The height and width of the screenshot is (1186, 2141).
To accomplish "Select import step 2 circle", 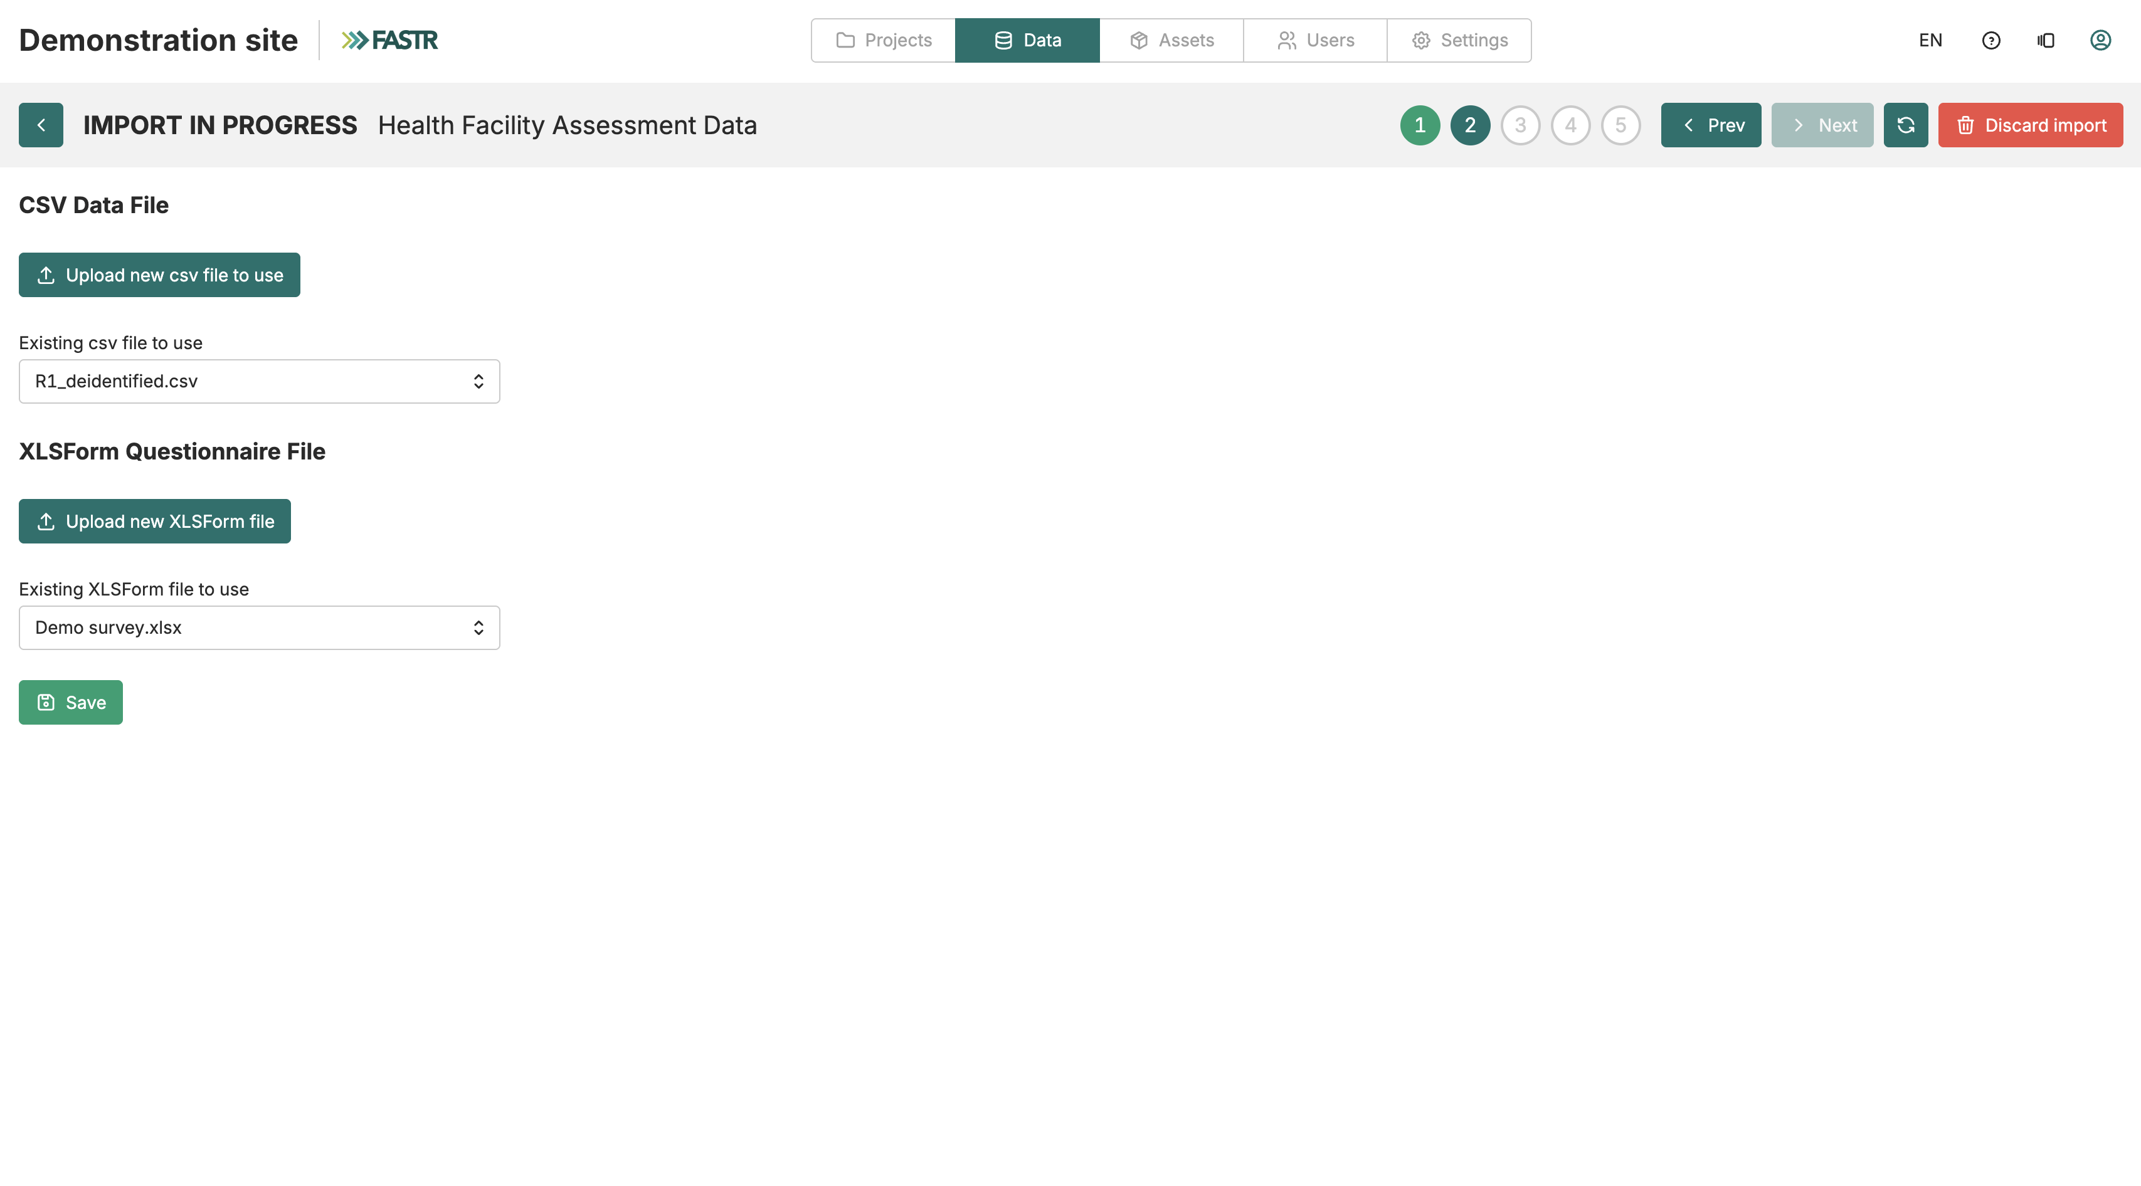I will point(1470,125).
